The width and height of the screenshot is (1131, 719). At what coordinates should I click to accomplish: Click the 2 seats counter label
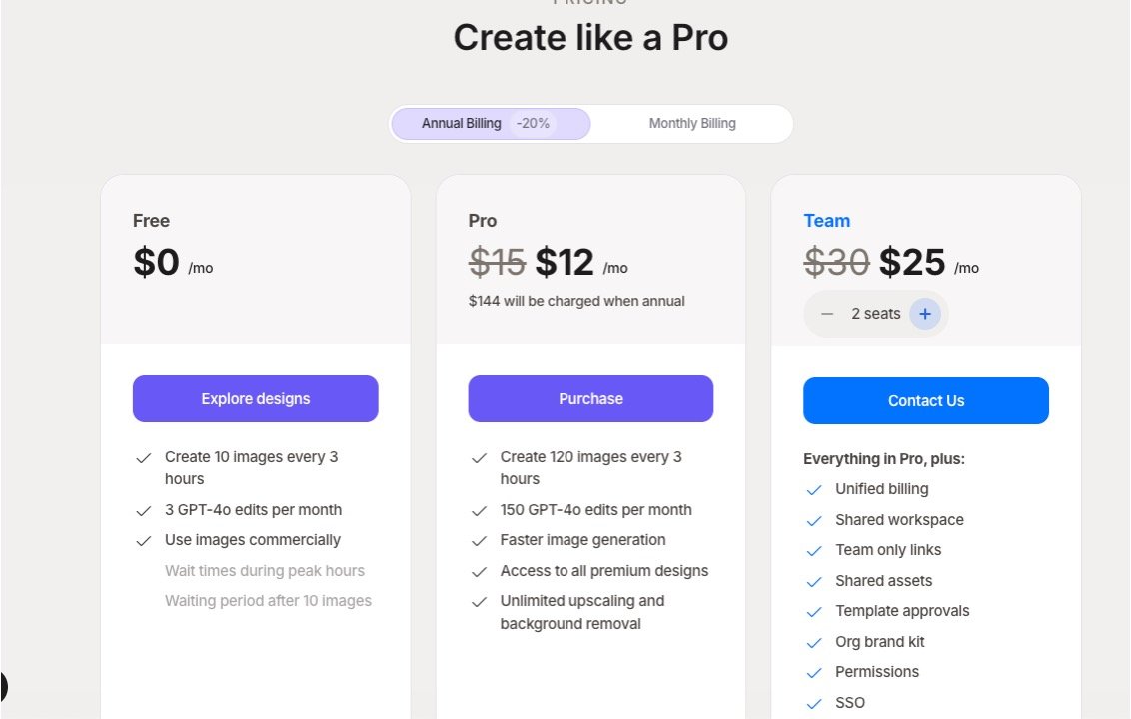876,314
